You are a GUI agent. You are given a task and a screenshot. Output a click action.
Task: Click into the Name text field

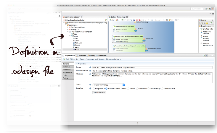[x=152, y=68]
